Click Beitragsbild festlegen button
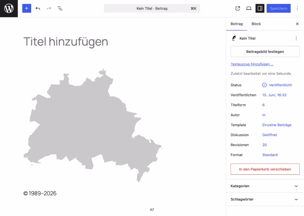The height and width of the screenshot is (216, 304). [265, 51]
